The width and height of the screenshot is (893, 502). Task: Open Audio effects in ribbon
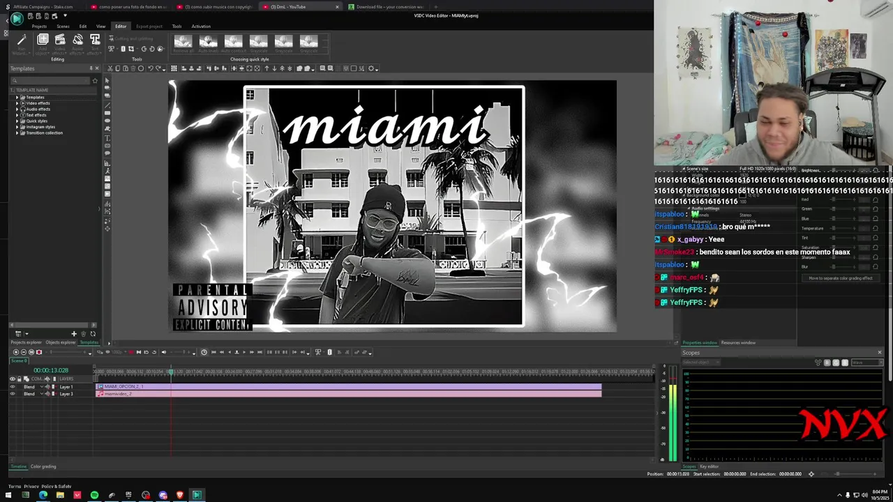pyautogui.click(x=77, y=43)
